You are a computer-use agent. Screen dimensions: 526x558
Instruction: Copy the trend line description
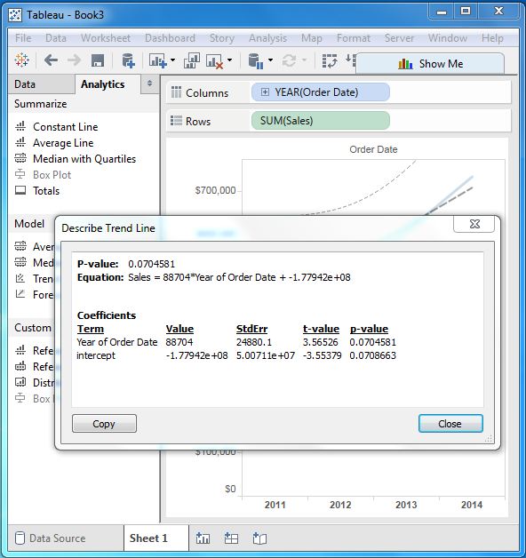(104, 424)
